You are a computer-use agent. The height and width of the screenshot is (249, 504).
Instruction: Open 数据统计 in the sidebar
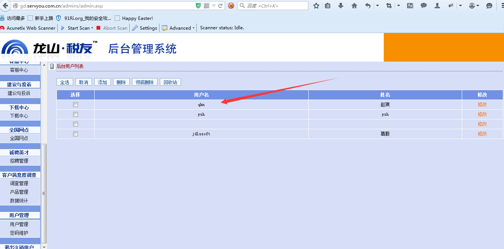coord(19,201)
